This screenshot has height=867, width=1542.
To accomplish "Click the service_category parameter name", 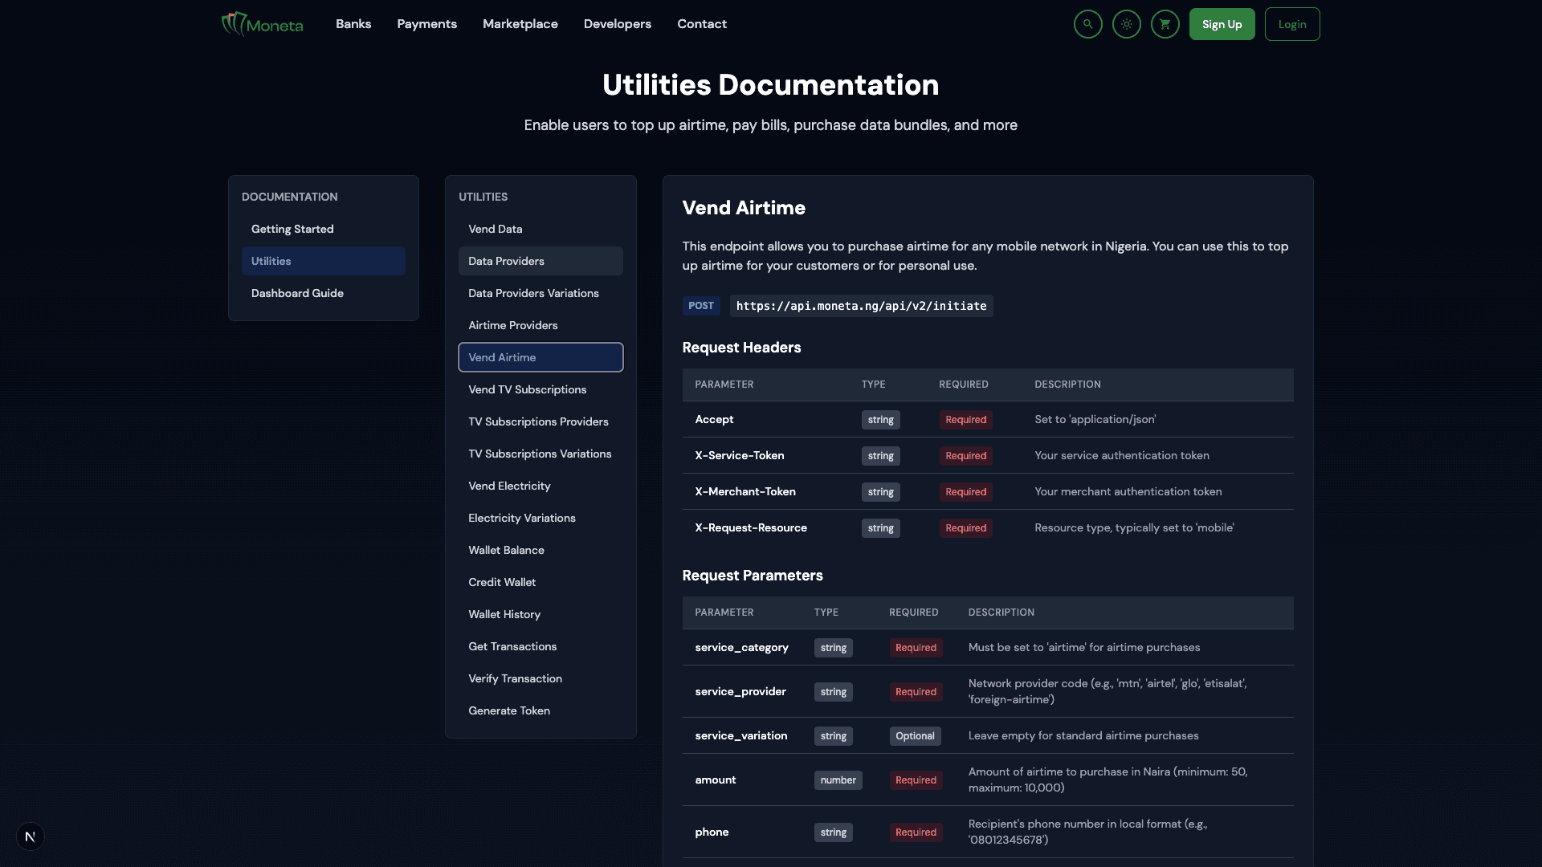I will [741, 648].
